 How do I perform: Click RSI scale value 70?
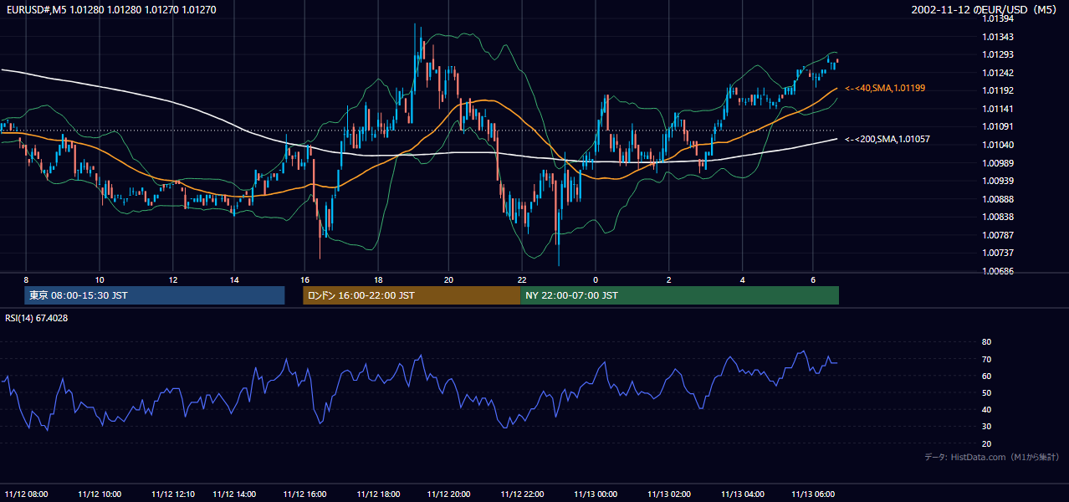(986, 360)
